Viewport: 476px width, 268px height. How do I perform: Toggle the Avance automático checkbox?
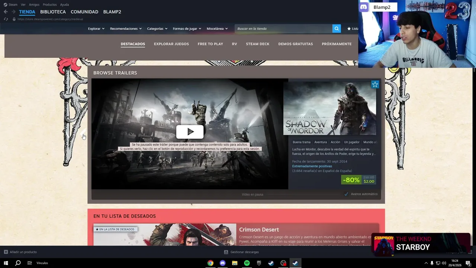[346, 194]
